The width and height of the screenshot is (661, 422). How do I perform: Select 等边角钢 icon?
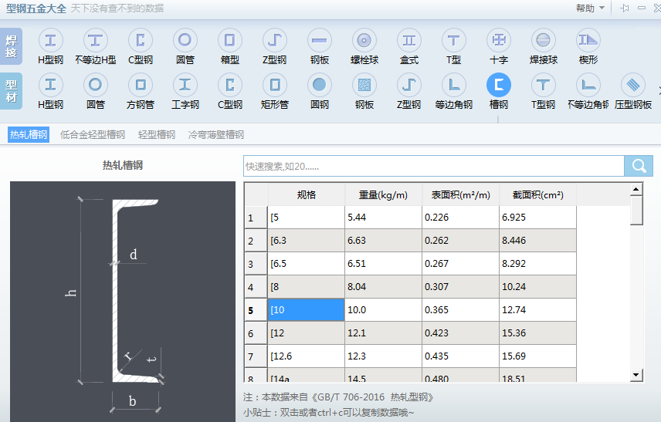point(453,85)
